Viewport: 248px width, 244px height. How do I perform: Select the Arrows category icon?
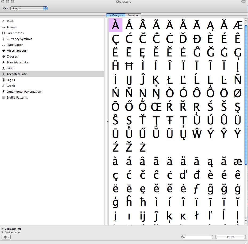(3, 27)
